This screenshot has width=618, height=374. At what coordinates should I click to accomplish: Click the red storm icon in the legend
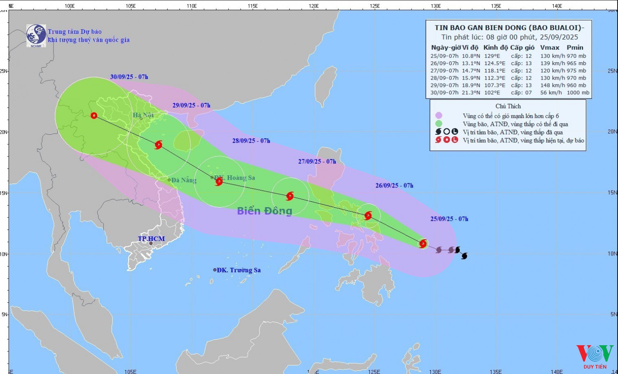pos(438,140)
